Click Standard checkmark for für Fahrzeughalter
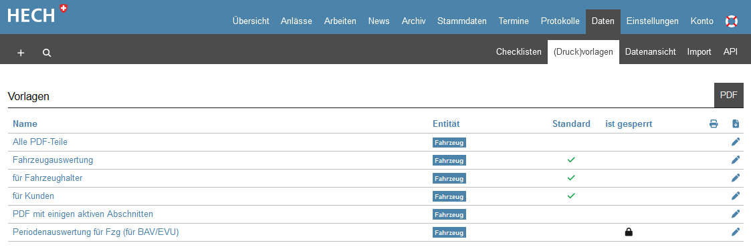The width and height of the screenshot is (751, 247). 571,178
